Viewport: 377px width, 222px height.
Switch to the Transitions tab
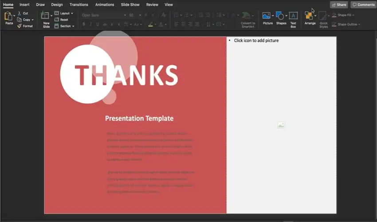coord(79,4)
